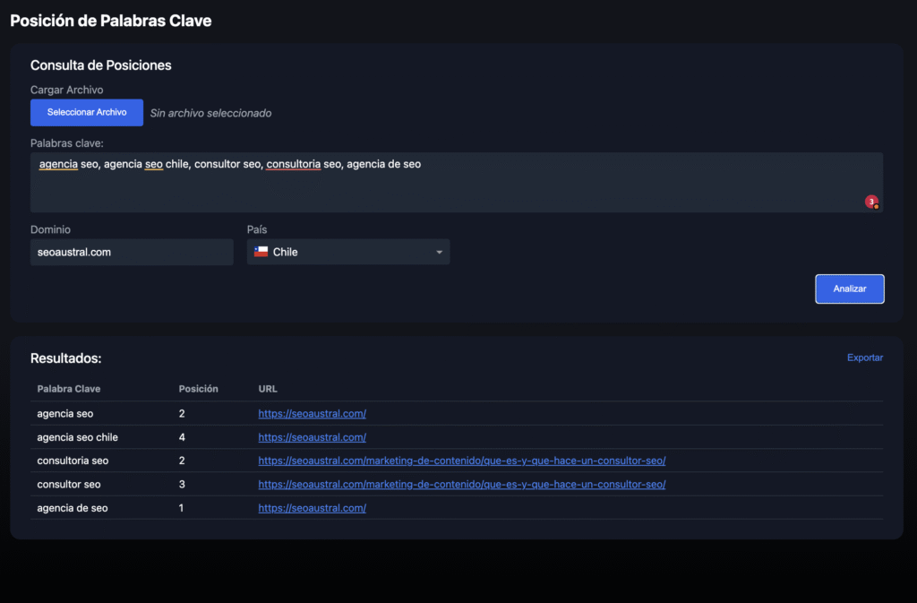917x603 pixels.
Task: Export results using the Exportar link
Action: click(x=864, y=357)
